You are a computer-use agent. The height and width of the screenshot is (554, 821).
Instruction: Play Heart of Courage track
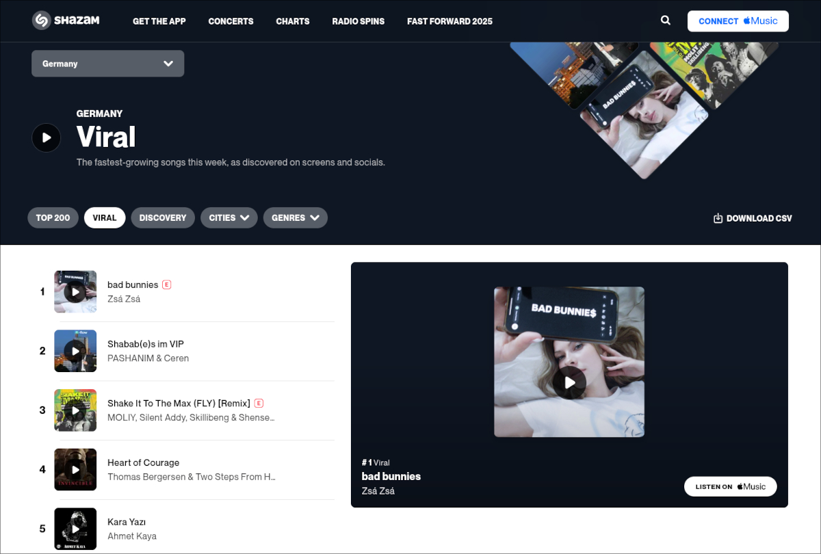(x=75, y=470)
